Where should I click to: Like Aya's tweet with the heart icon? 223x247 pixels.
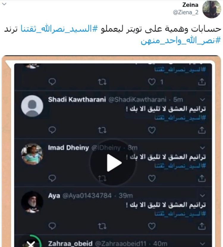152,226
